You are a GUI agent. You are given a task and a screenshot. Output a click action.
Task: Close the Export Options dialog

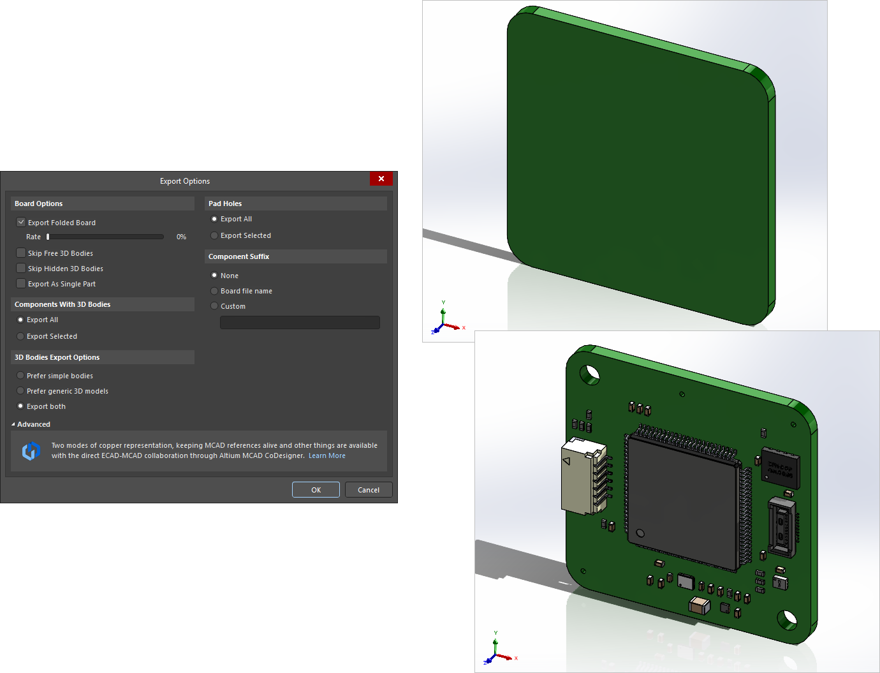click(x=381, y=179)
